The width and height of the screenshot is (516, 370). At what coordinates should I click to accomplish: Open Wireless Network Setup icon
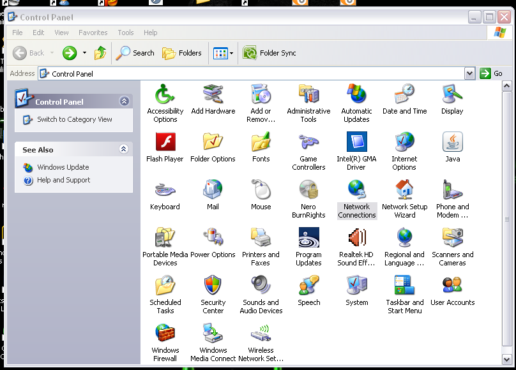coord(261,333)
